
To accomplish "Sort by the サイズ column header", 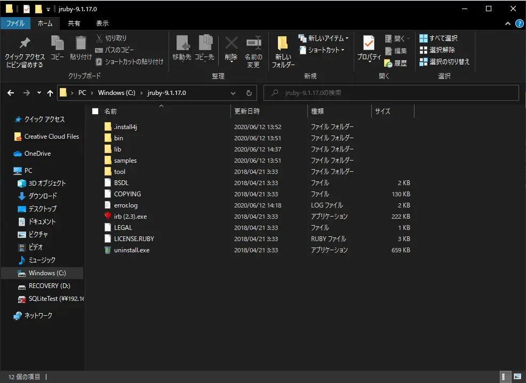I will coord(393,111).
